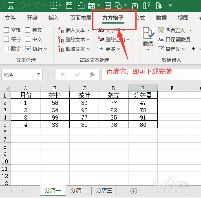Click the 只保留数值 button
The image size is (201, 198).
(174, 39)
